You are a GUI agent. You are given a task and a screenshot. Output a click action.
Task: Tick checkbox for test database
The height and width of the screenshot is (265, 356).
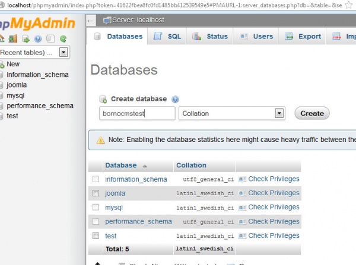[96, 235]
